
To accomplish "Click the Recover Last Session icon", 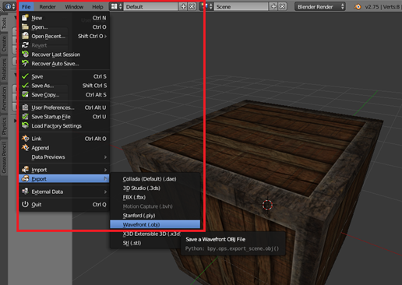I will (x=25, y=54).
